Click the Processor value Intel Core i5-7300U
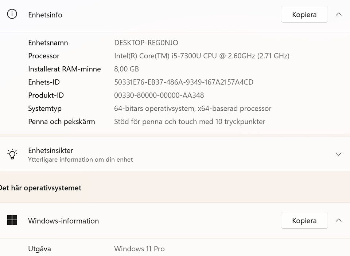The height and width of the screenshot is (256, 350). (202, 56)
